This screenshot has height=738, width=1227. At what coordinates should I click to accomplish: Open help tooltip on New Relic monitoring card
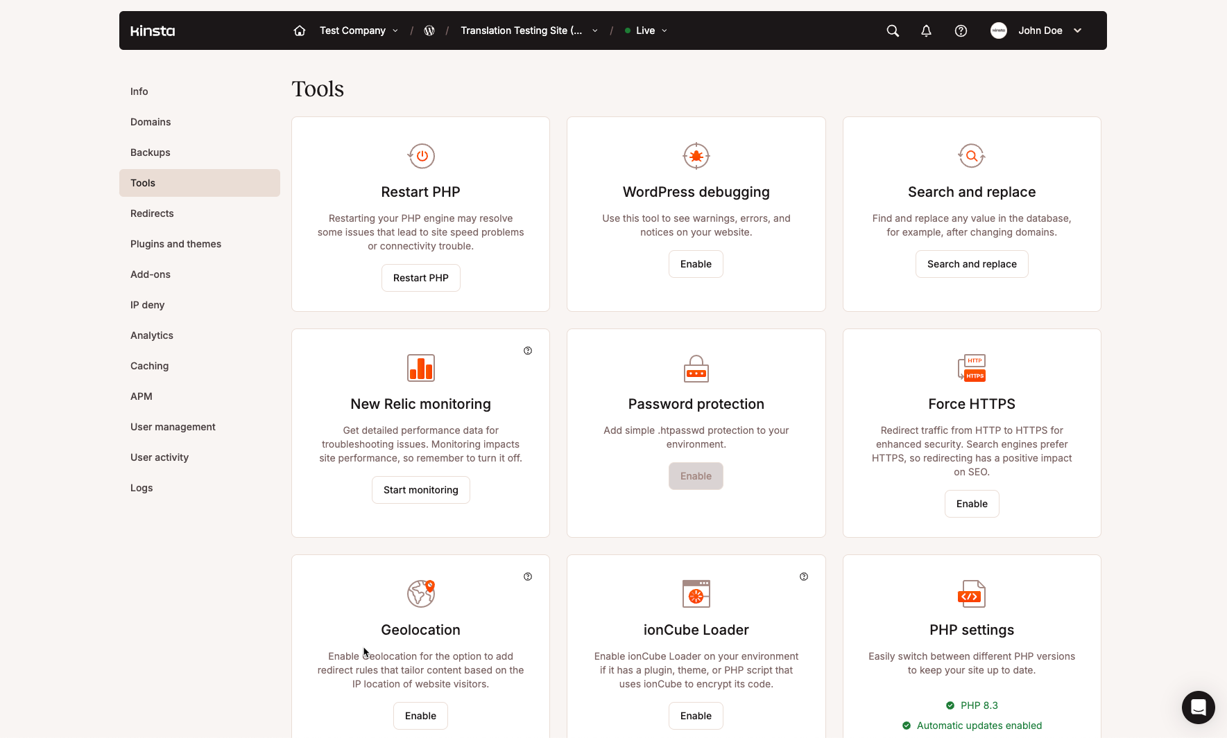pos(528,351)
